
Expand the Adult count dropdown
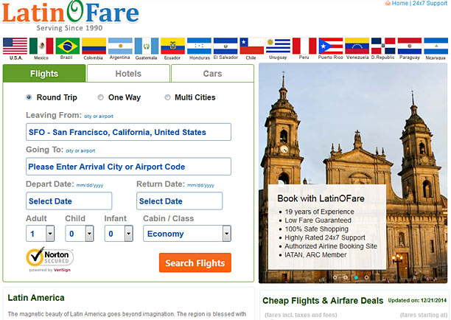(41, 234)
